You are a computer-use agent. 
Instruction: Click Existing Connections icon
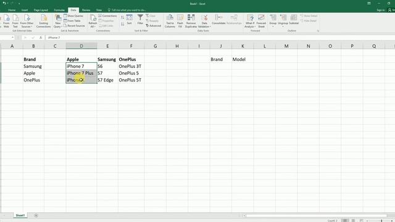[x=43, y=20]
